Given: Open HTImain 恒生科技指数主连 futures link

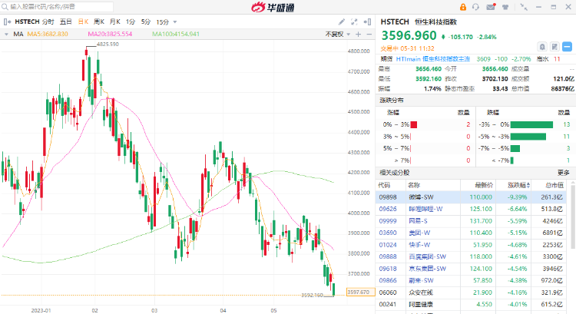Looking at the screenshot, I should tap(433, 59).
